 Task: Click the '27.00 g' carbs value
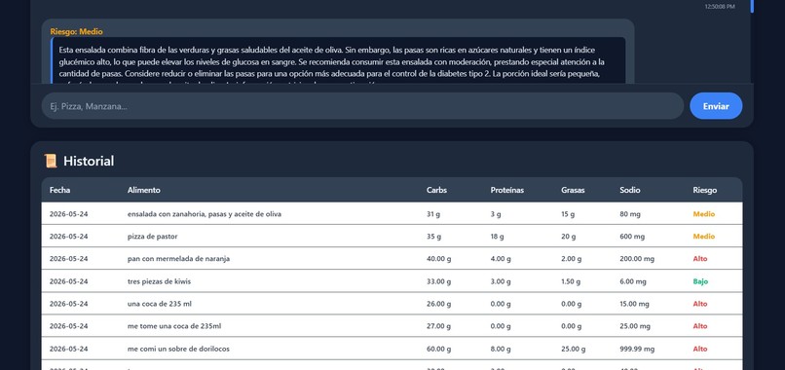tap(438, 326)
